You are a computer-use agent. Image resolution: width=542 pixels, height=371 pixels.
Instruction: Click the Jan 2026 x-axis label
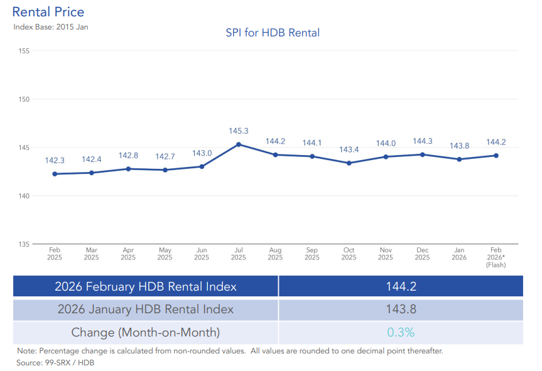pyautogui.click(x=458, y=254)
